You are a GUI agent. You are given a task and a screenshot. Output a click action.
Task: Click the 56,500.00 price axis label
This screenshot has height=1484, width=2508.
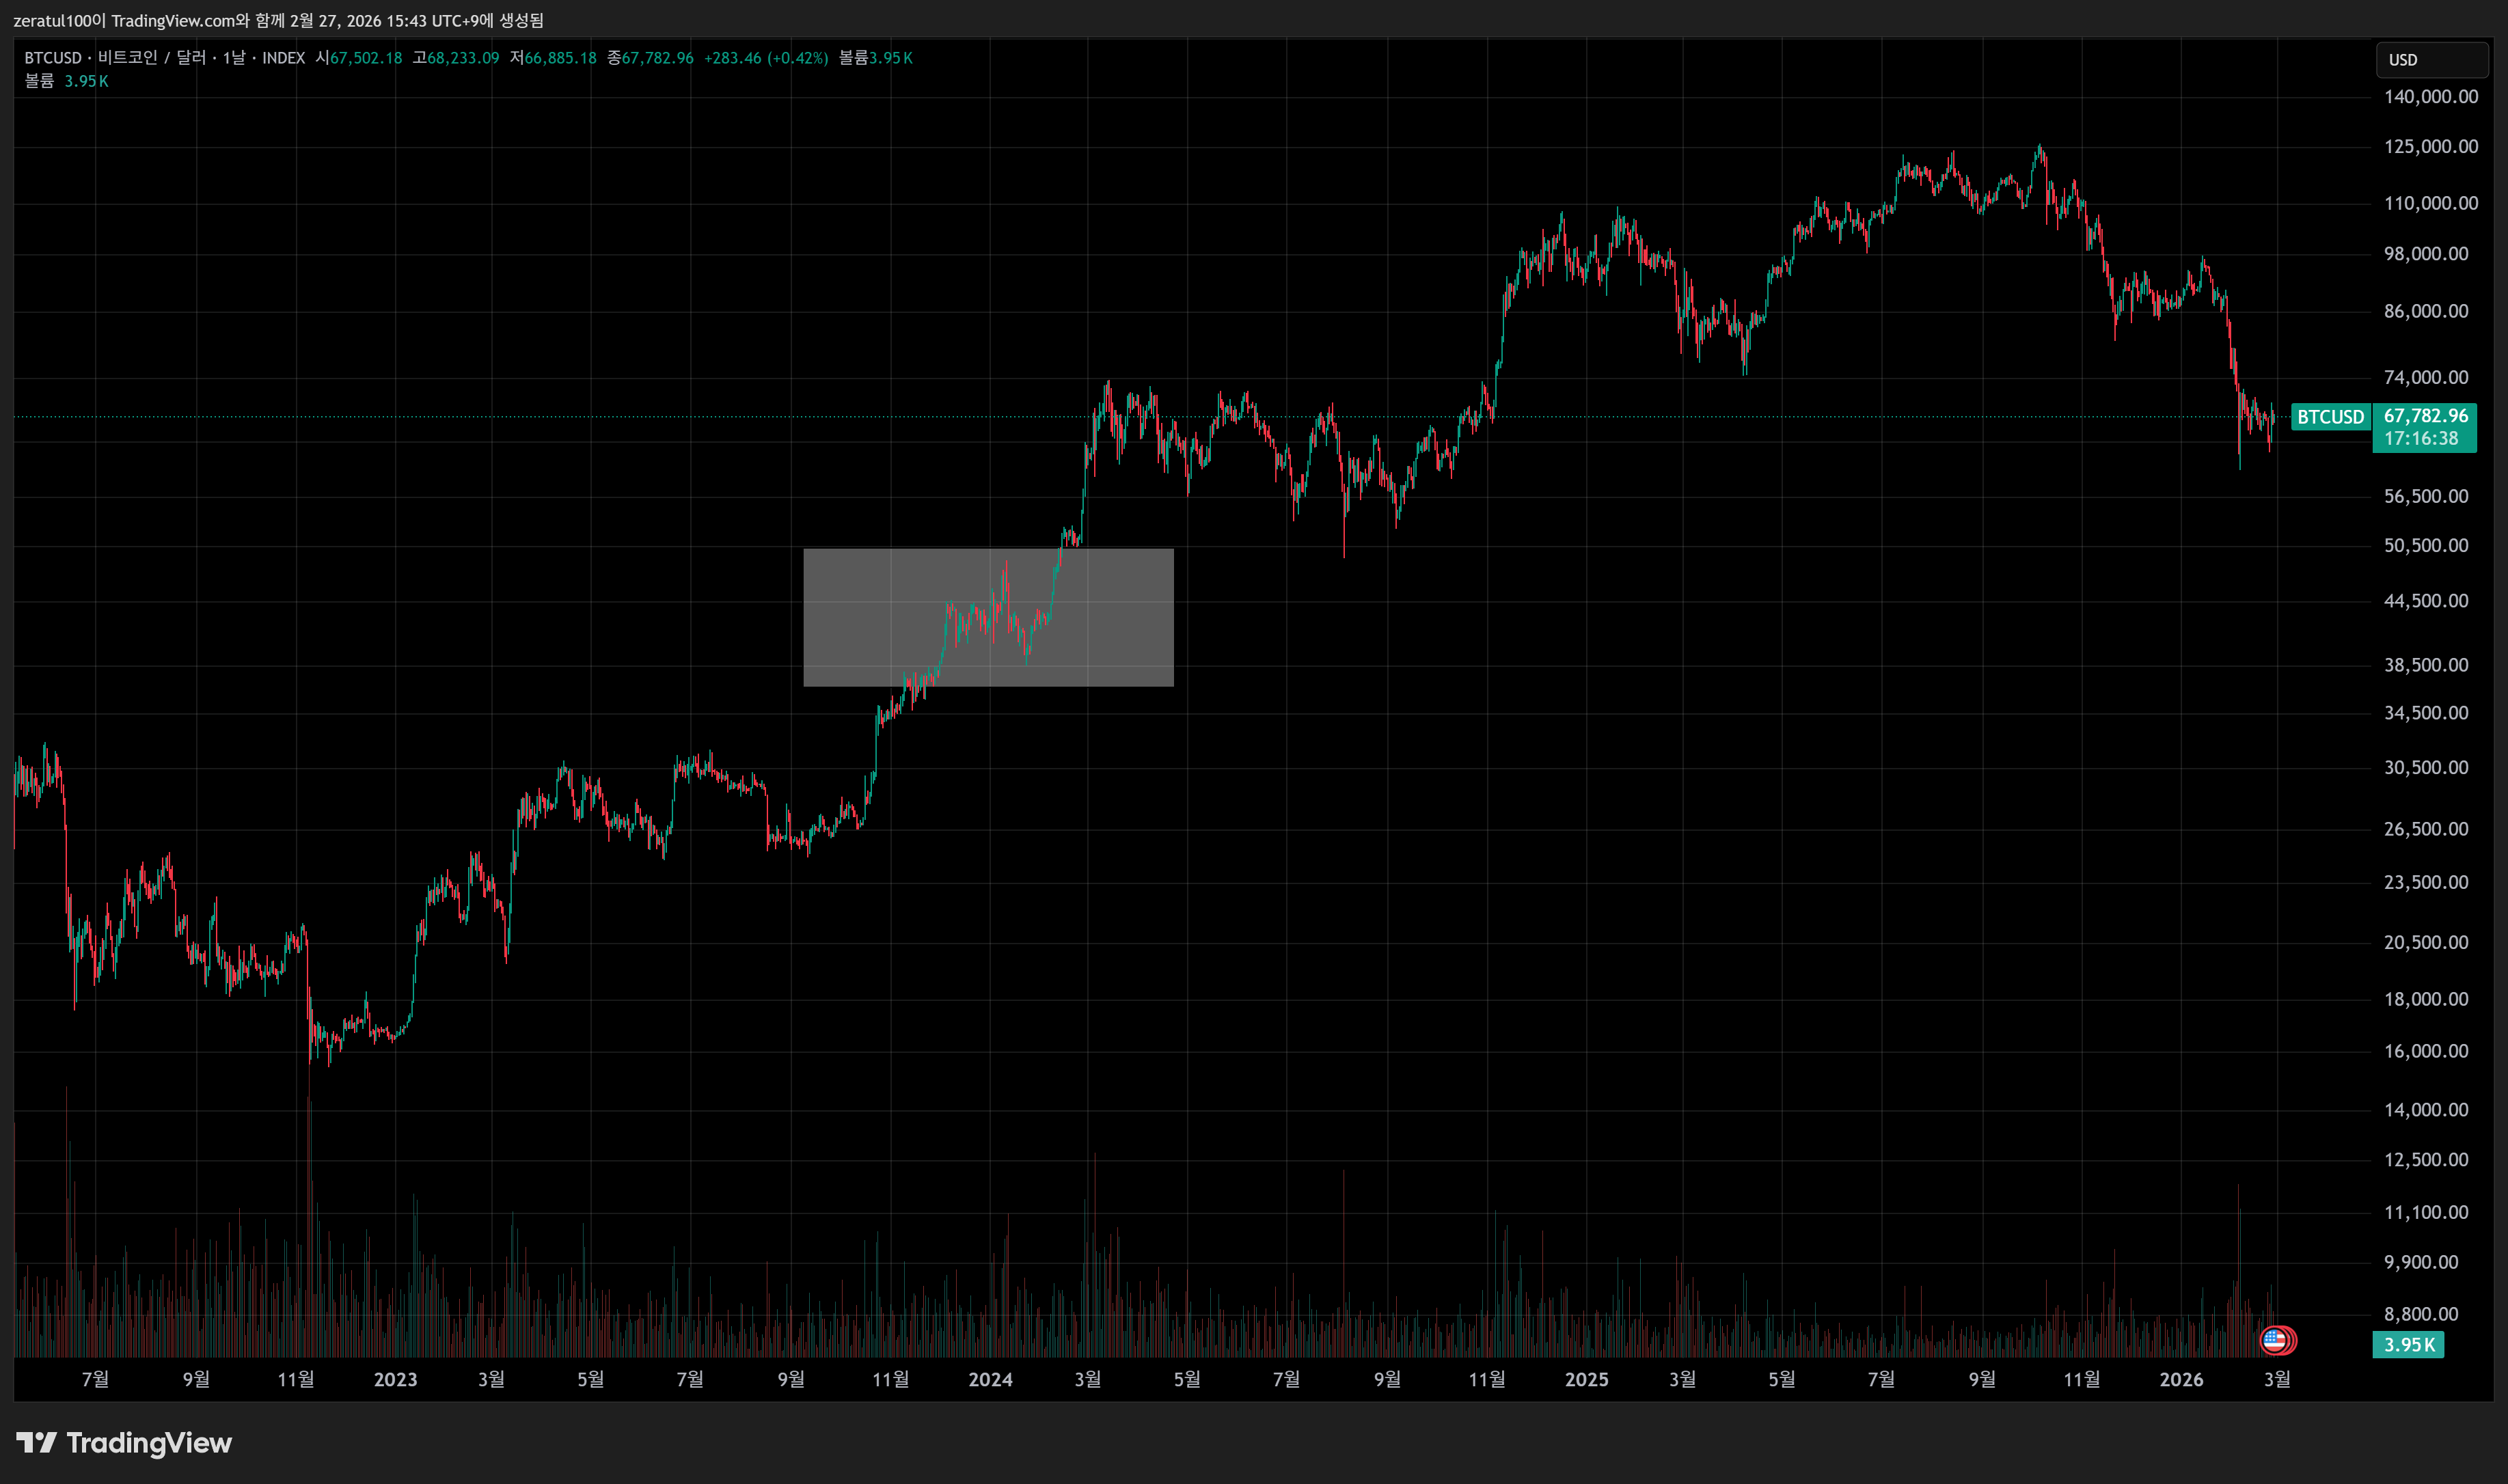click(x=2426, y=497)
